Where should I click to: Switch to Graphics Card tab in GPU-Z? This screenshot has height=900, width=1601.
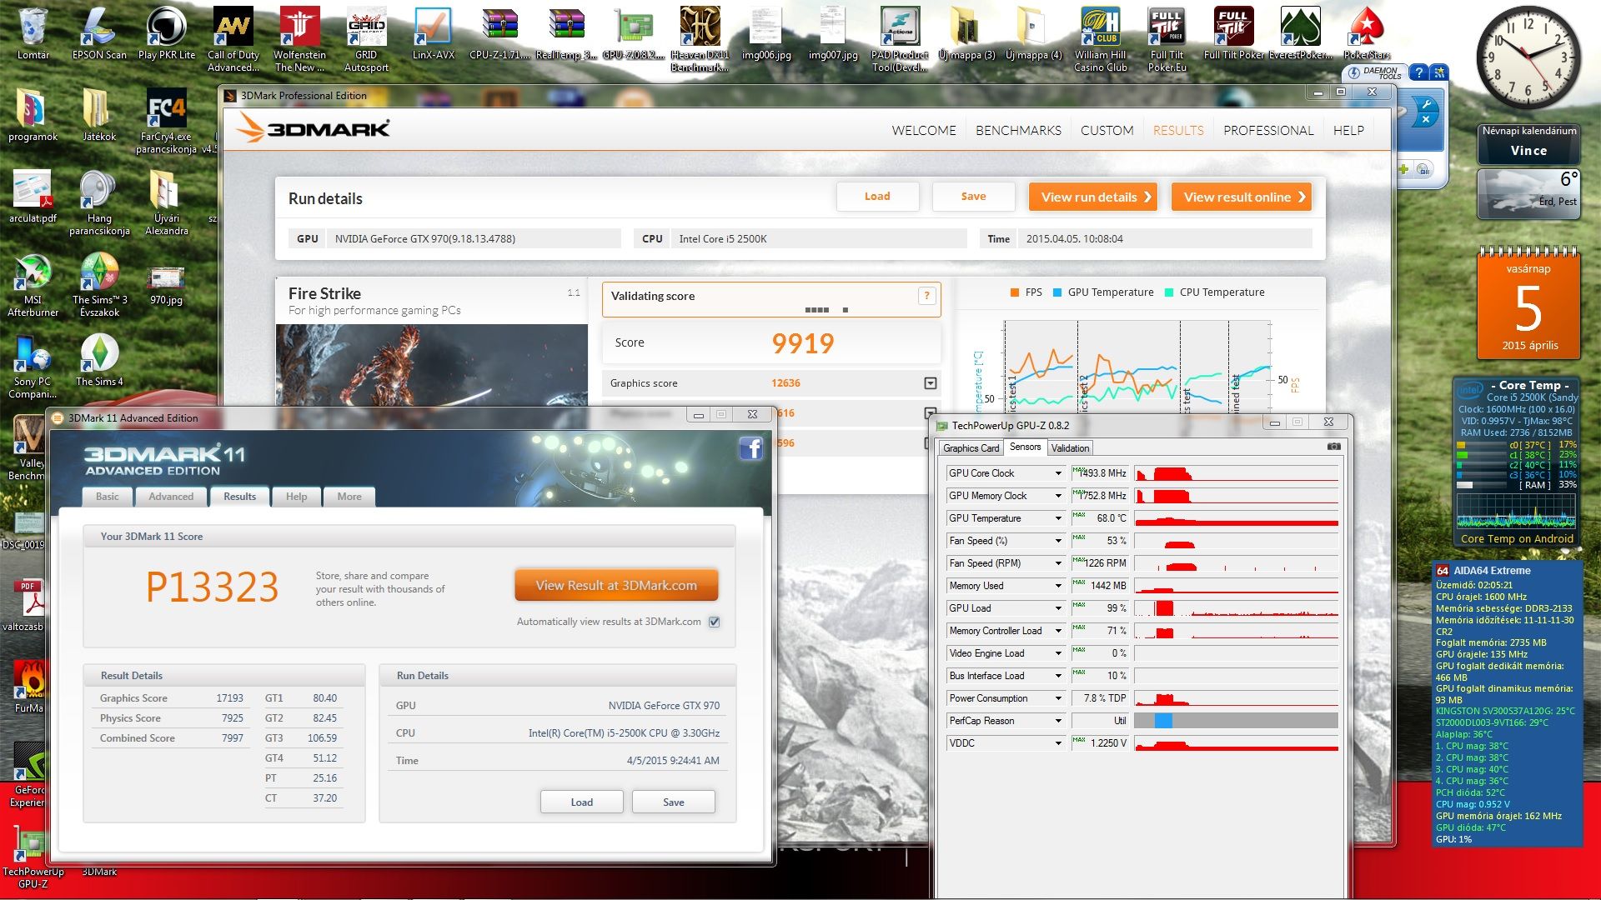pyautogui.click(x=971, y=448)
